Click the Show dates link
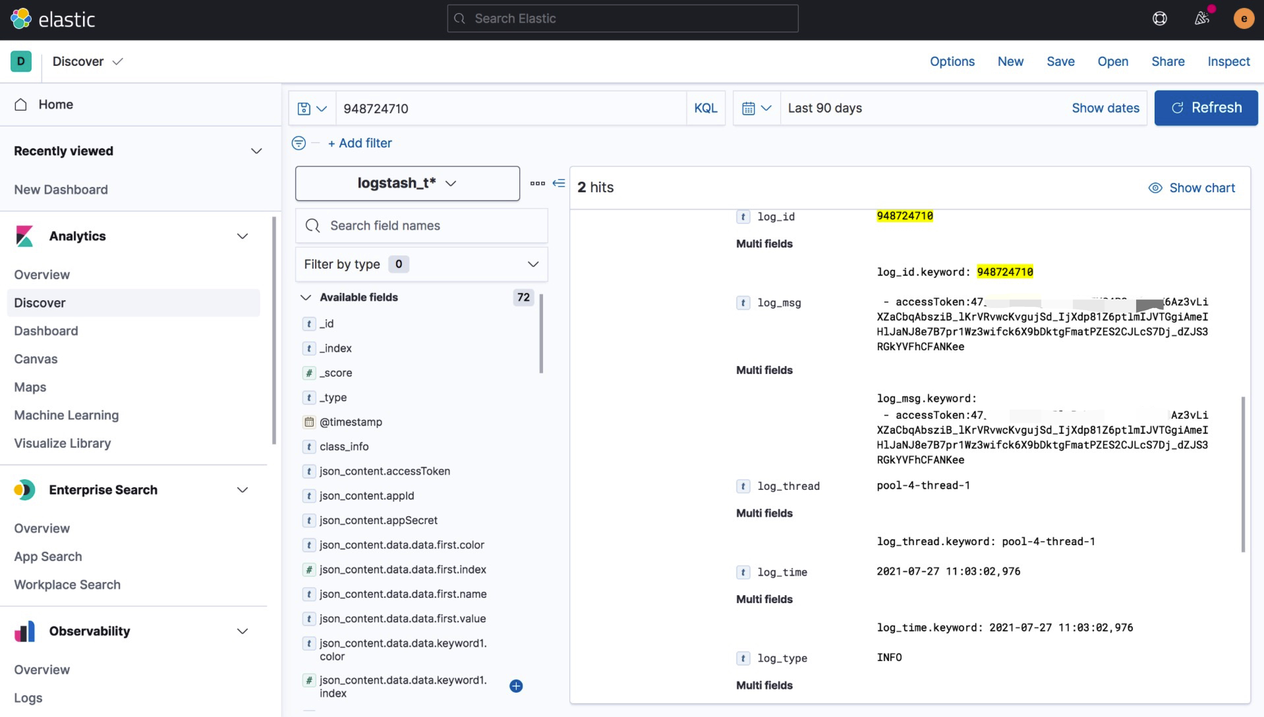Screen dimensions: 1264x717 tap(1105, 108)
